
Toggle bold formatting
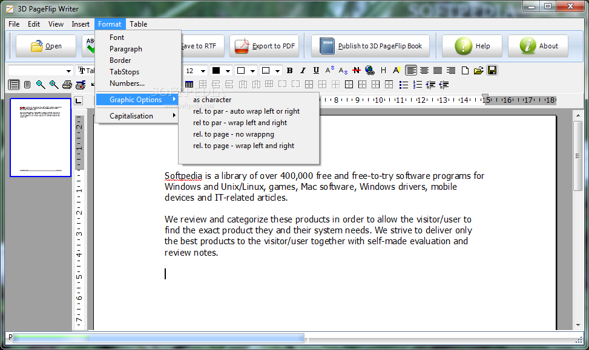(289, 71)
